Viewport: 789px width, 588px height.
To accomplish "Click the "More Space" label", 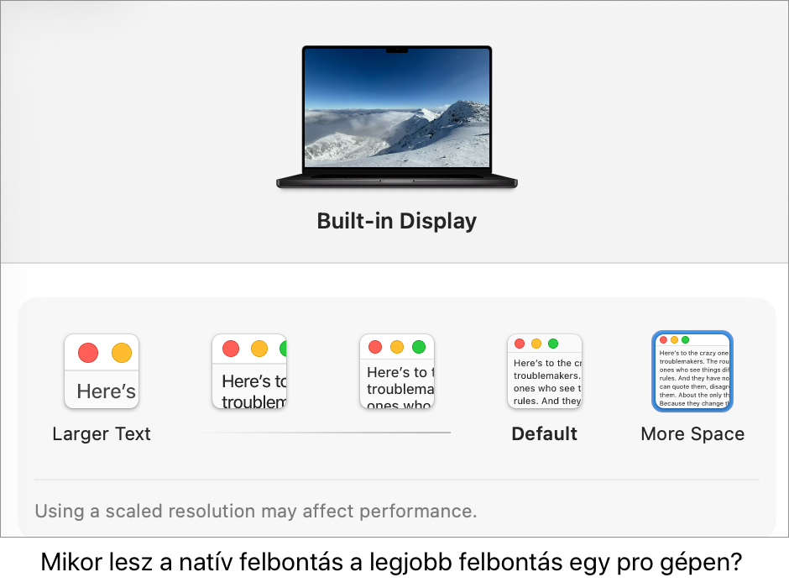I will coord(692,434).
